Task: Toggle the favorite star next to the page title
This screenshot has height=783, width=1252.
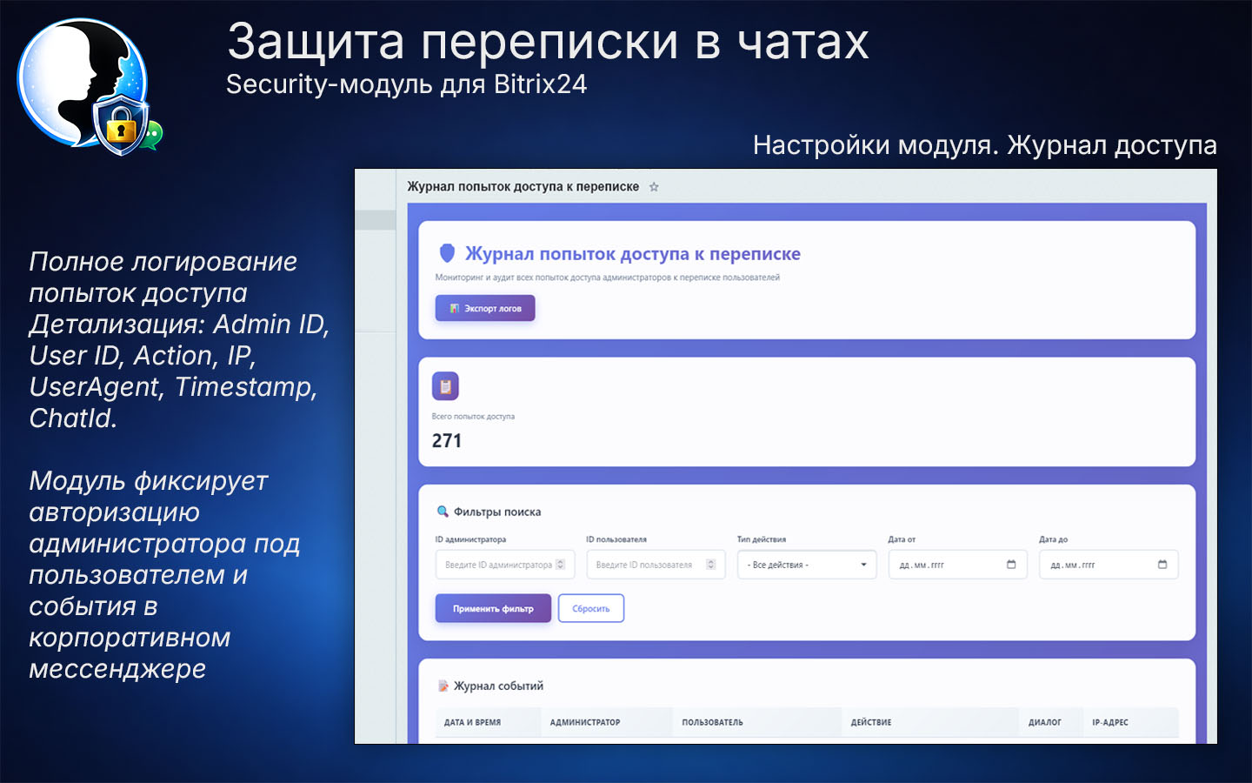Action: 655,186
